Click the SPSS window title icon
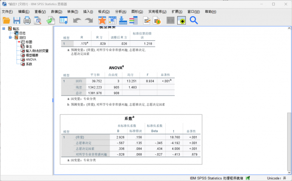Viewport: 292px width, 181px height. coord(4,4)
